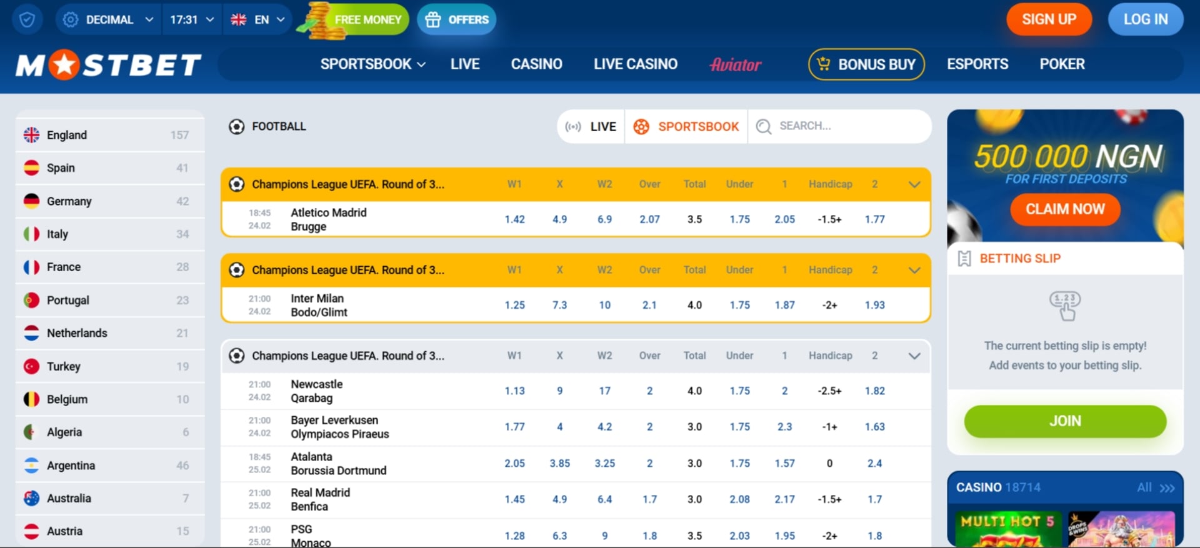Select the Turkey flag icon
This screenshot has width=1200, height=548.
click(x=31, y=366)
